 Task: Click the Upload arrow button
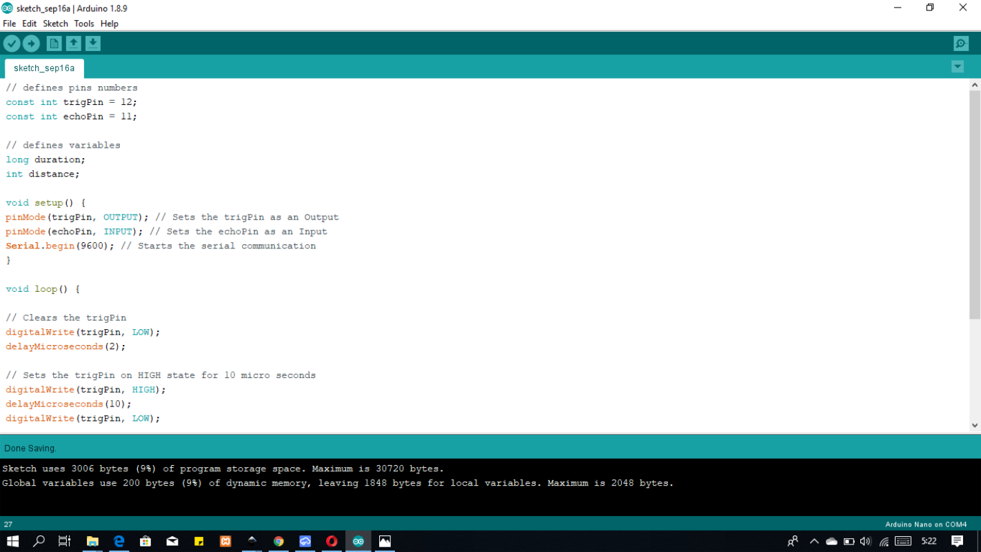pos(31,43)
